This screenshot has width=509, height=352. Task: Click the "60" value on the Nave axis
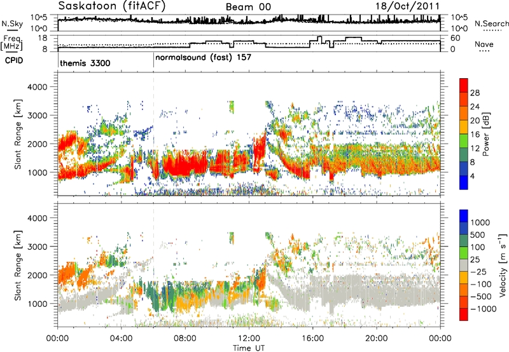[456, 38]
